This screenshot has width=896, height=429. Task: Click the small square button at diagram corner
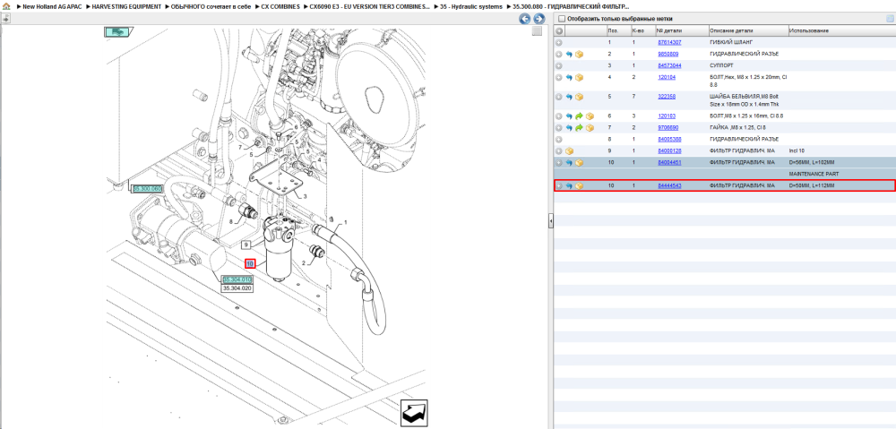click(x=537, y=31)
